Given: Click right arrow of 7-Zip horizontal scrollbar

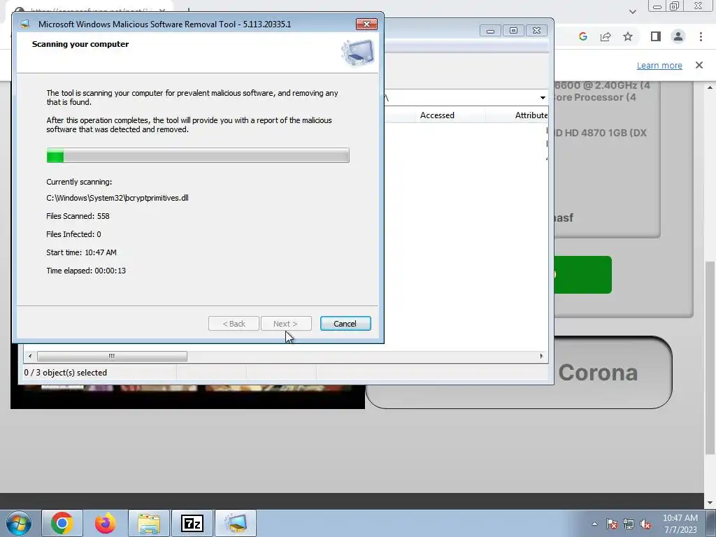Looking at the screenshot, I should (542, 356).
